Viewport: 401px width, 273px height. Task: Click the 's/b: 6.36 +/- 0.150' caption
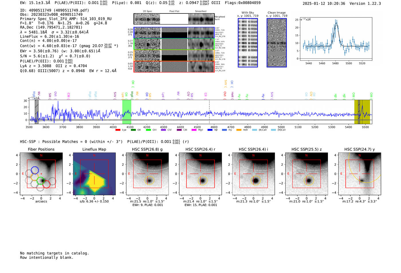(x=94, y=201)
